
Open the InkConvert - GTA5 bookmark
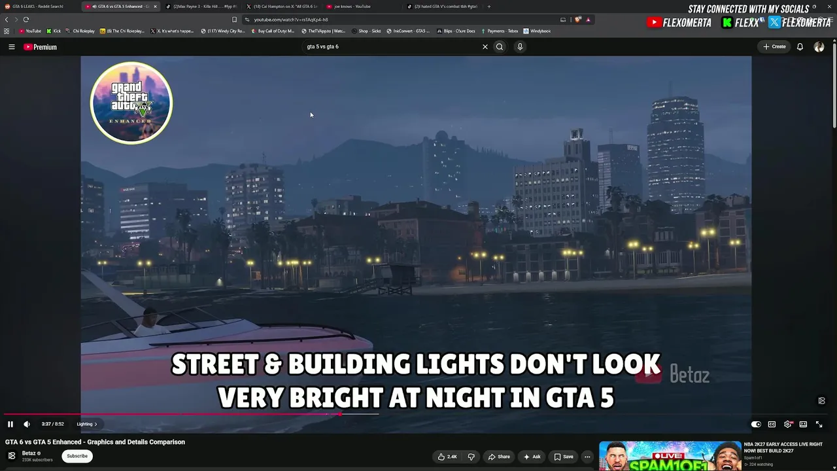408,31
